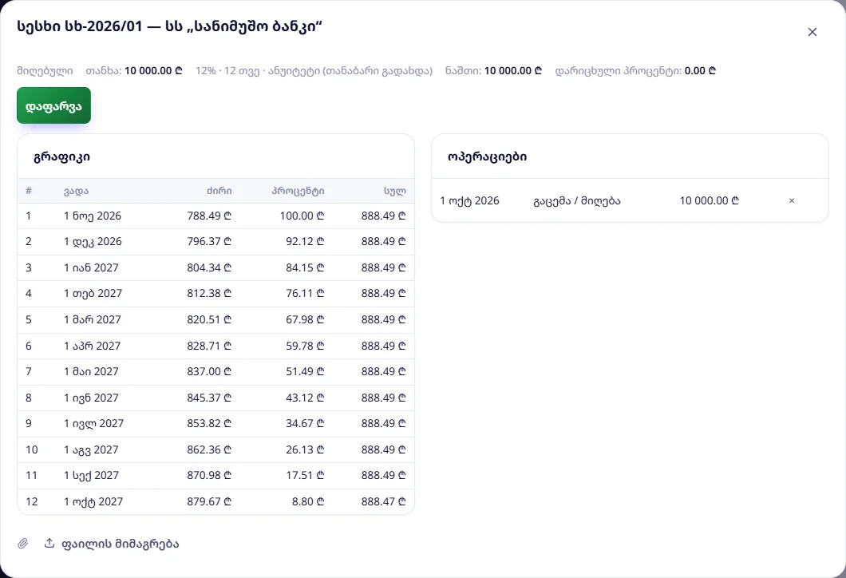Select the 1 ივლ 2027 schedule date

[94, 424]
